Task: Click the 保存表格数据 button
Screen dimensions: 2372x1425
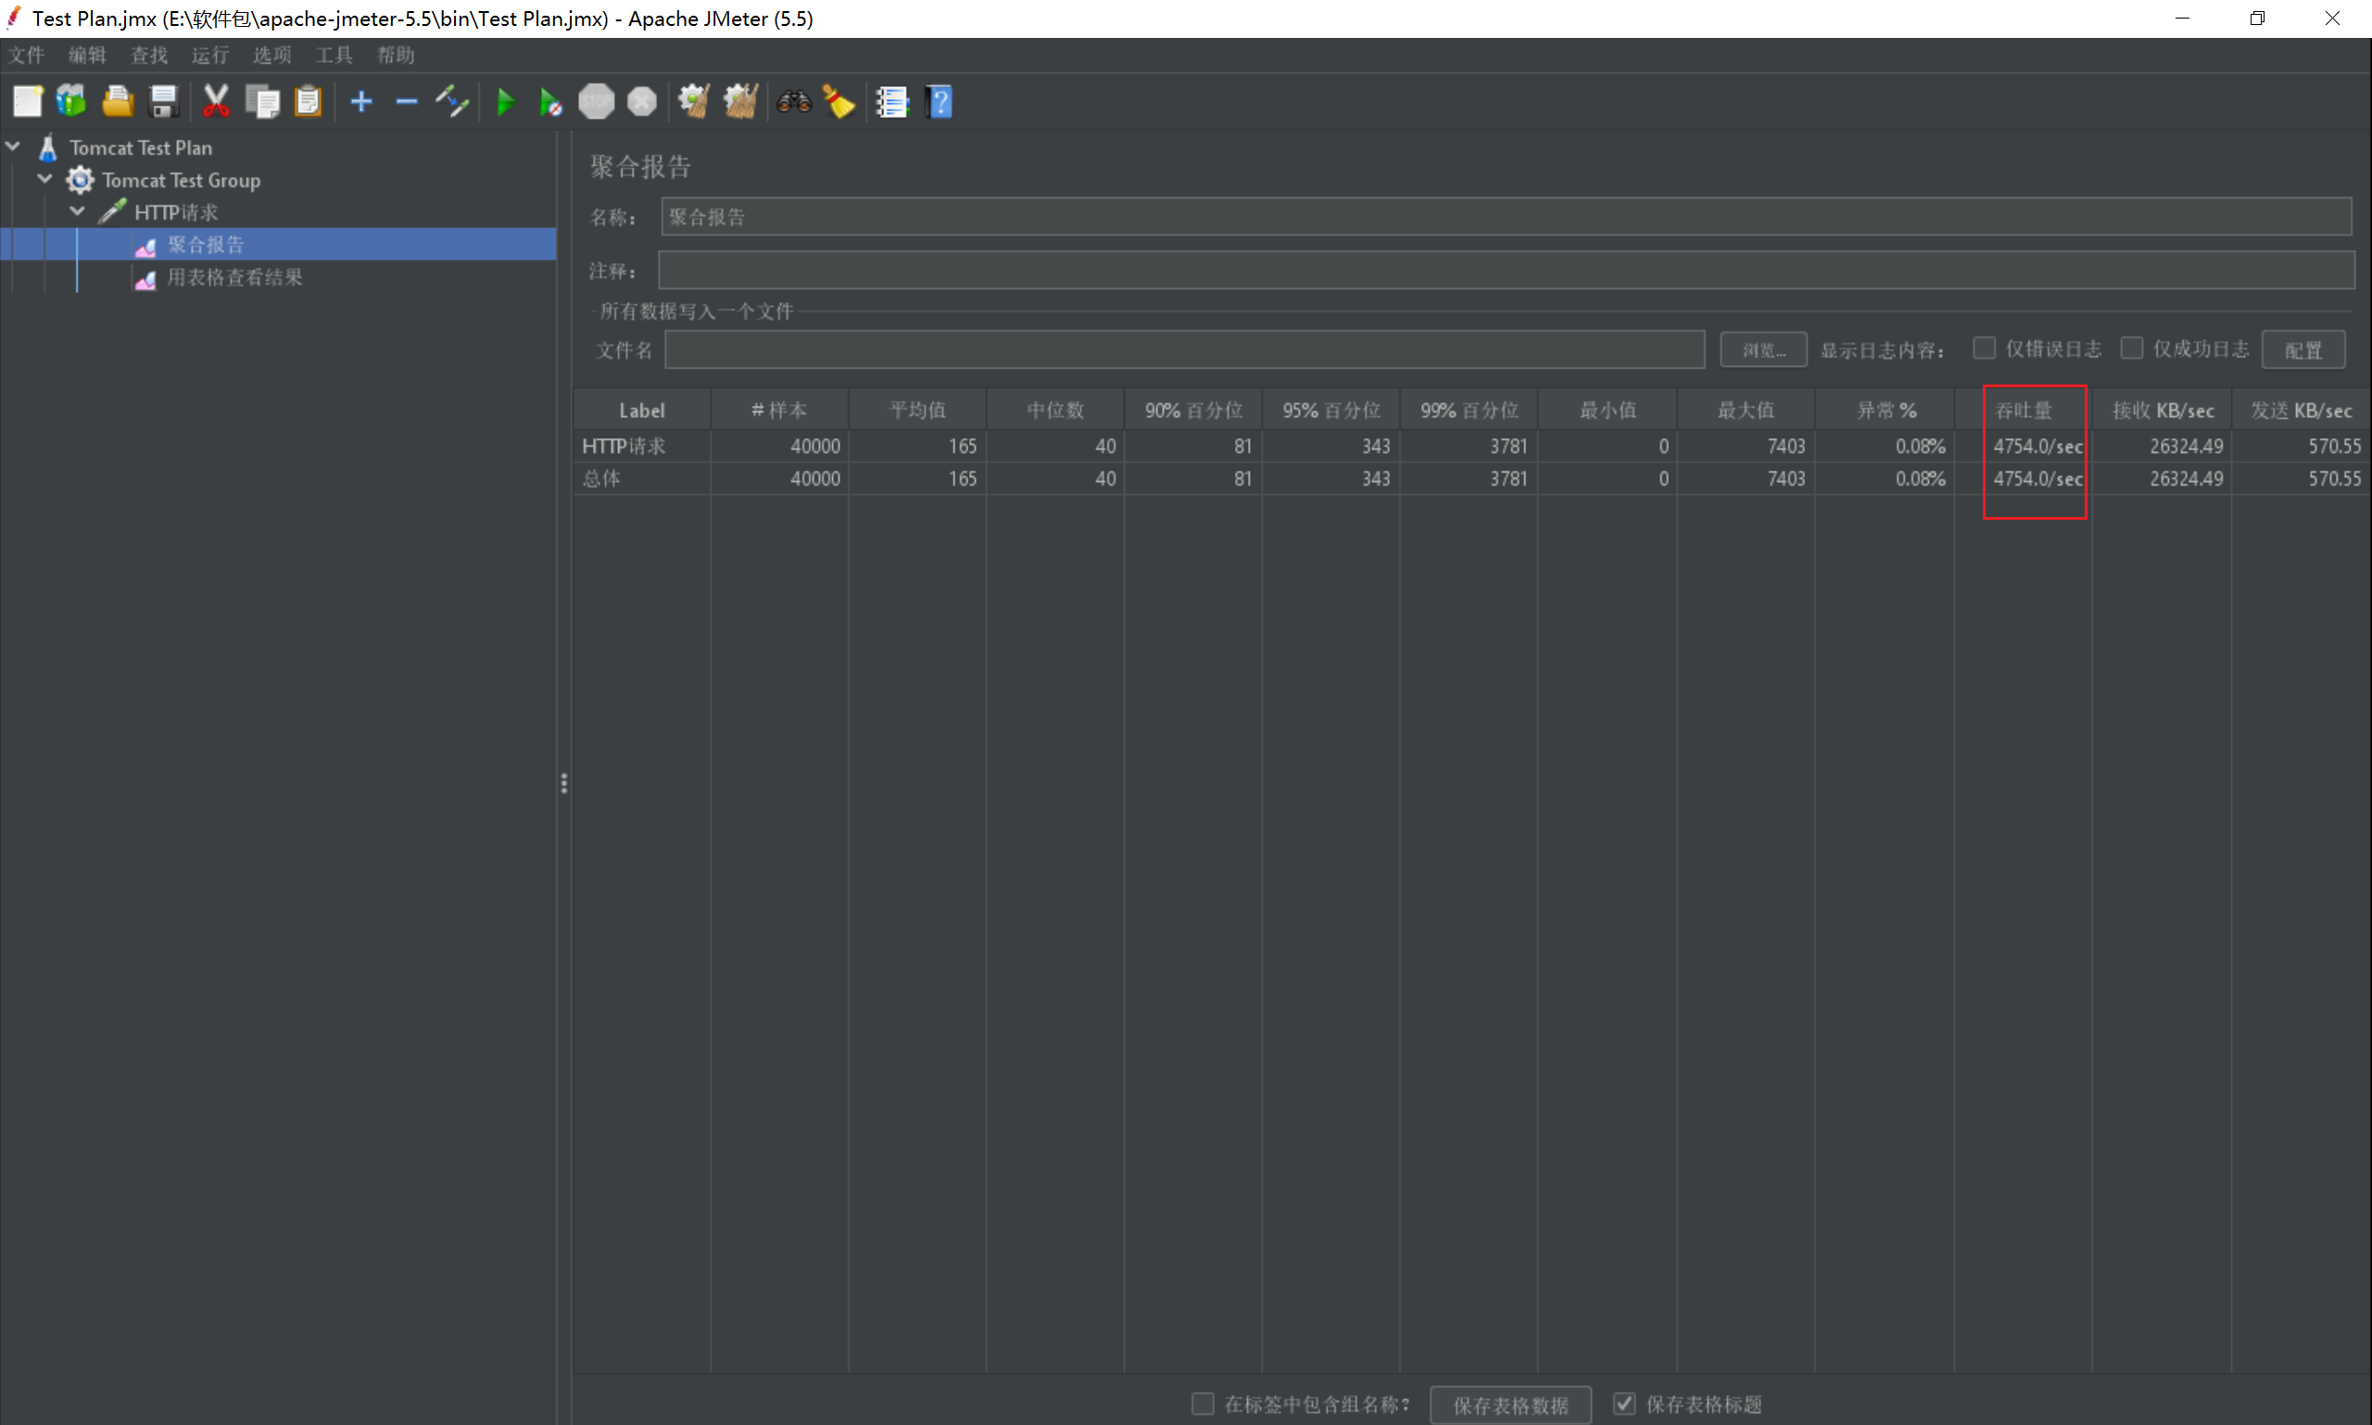Action: click(x=1510, y=1405)
